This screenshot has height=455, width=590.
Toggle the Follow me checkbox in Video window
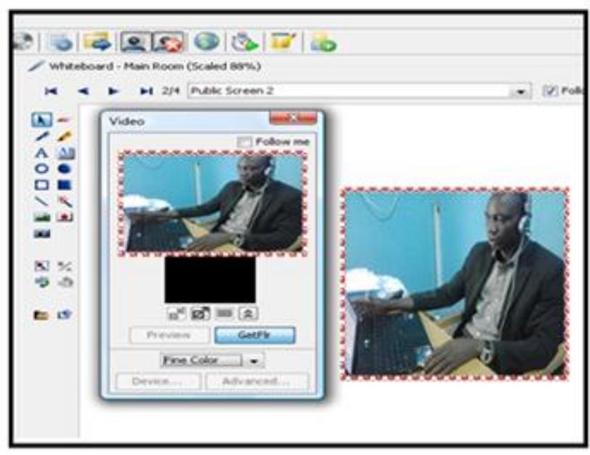coord(244,142)
